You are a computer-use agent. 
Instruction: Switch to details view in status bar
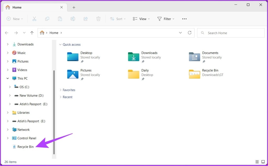point(257,162)
